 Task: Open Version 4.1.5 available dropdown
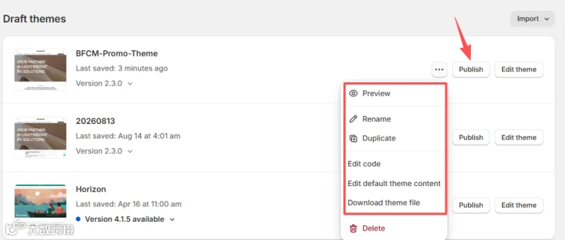(125, 219)
